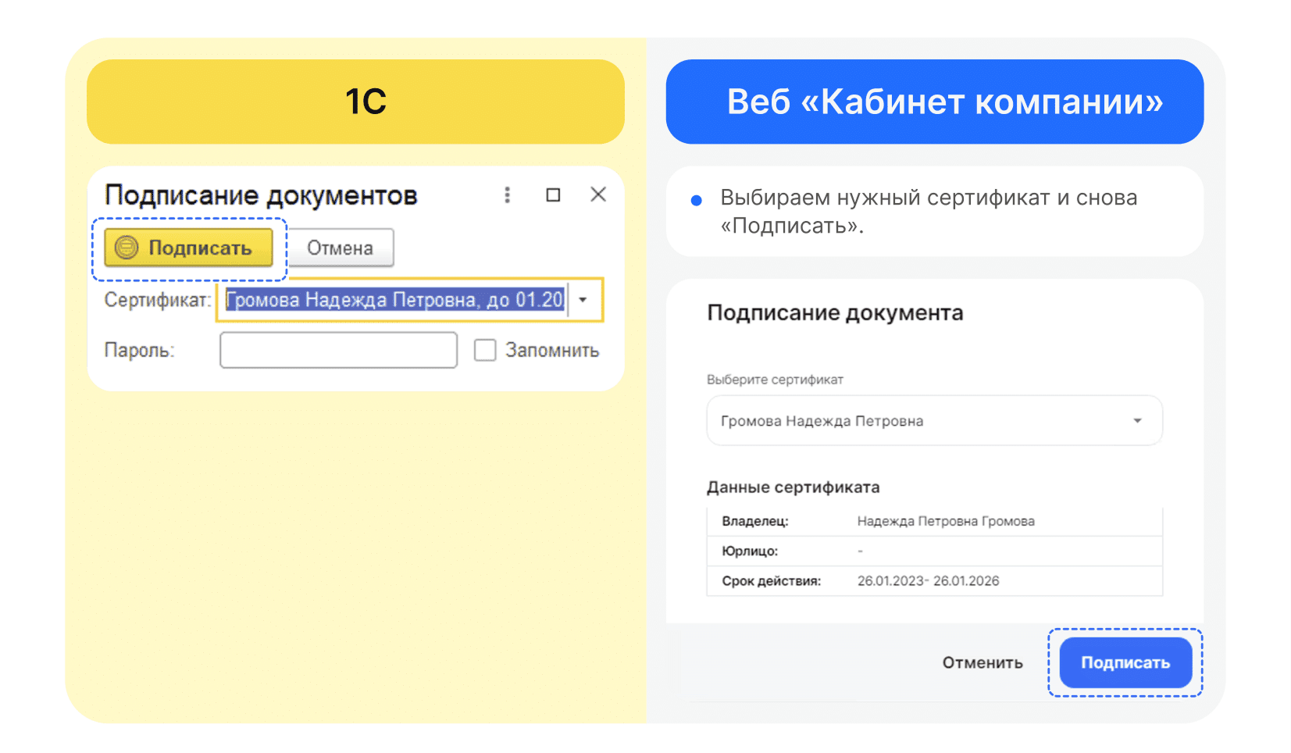Viewport: 1291px width, 753px height.
Task: Select the yellow 1С header tab
Action: coord(355,102)
